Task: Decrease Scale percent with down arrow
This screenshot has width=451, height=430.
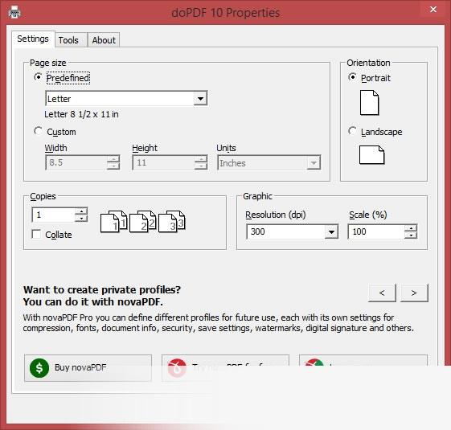Action: click(x=411, y=235)
